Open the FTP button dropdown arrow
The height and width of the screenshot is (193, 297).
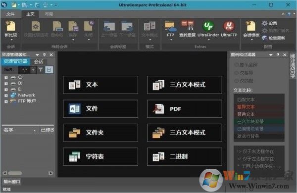click(x=171, y=40)
